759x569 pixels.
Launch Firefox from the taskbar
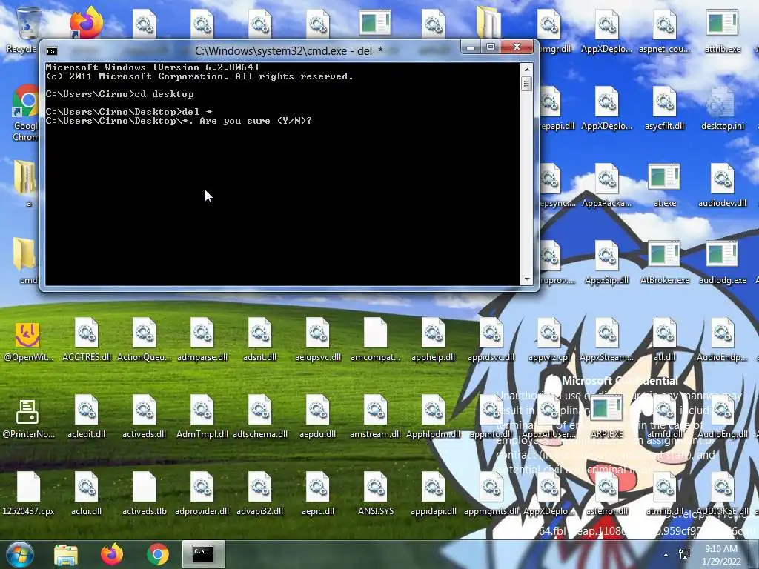(112, 554)
